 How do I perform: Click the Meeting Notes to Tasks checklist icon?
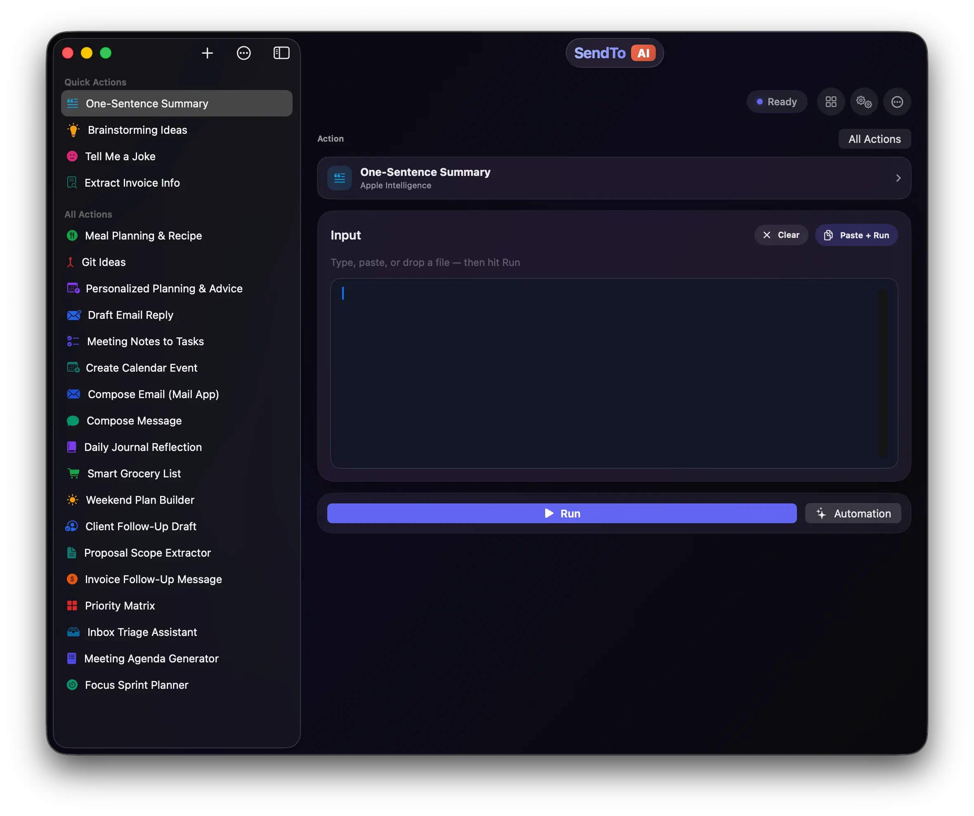(73, 342)
